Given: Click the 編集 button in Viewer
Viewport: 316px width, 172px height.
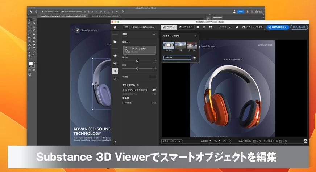Looking at the screenshot, I should click(126, 27).
